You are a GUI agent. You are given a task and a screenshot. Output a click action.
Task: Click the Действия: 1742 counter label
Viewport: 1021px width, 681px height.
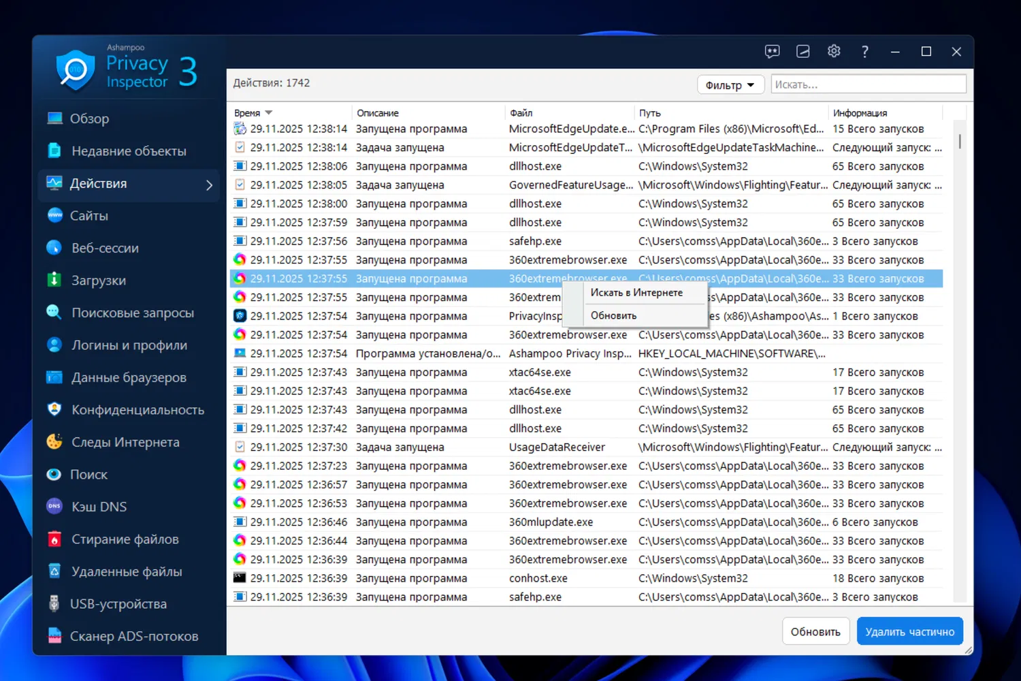[272, 83]
